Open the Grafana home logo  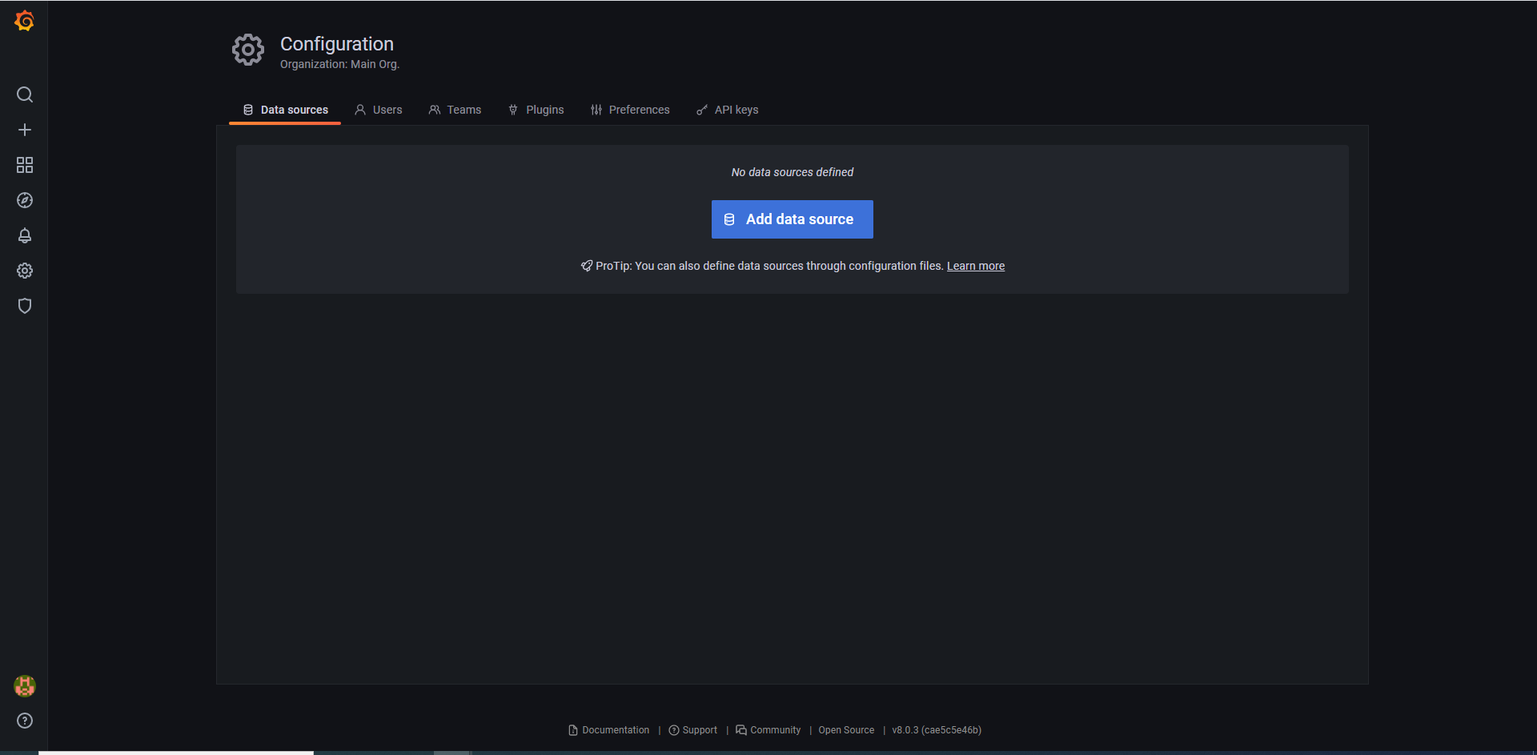[x=25, y=21]
